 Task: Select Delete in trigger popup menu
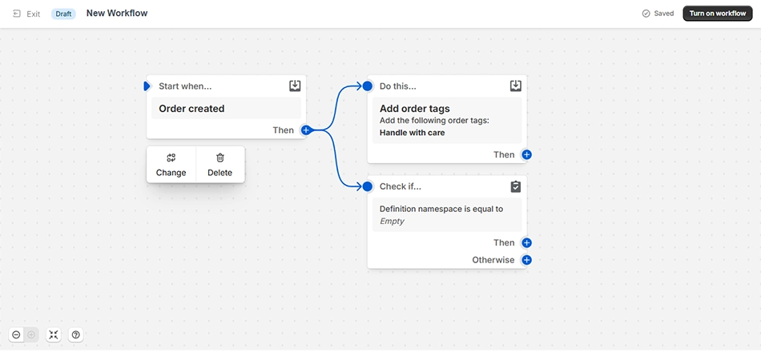[x=219, y=165]
